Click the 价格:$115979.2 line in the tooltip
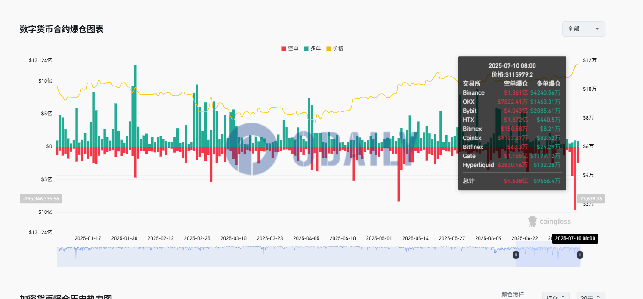643x299 pixels. [512, 74]
